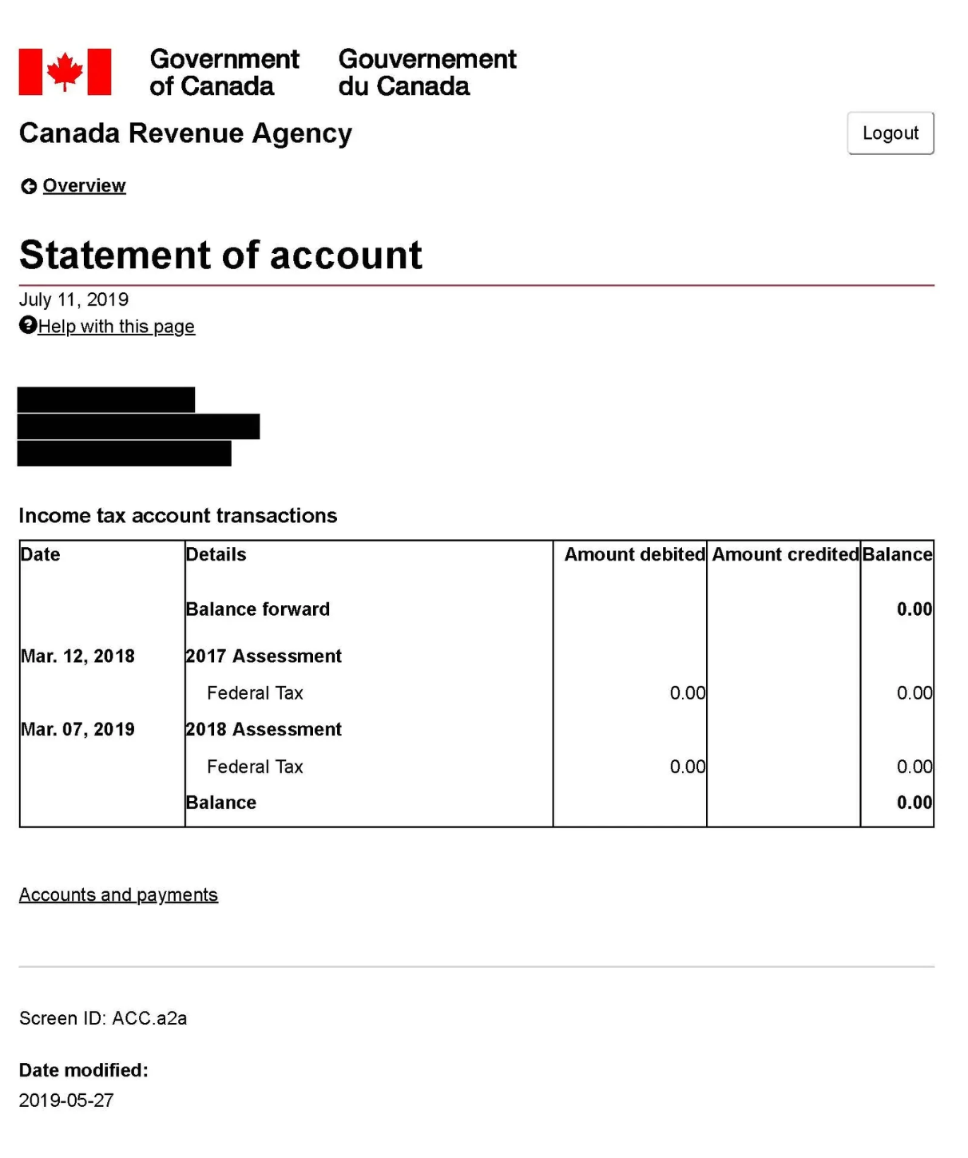Viewport: 968px width, 1158px height.
Task: Select the Screen ID ACC.a2a text
Action: click(105, 1017)
